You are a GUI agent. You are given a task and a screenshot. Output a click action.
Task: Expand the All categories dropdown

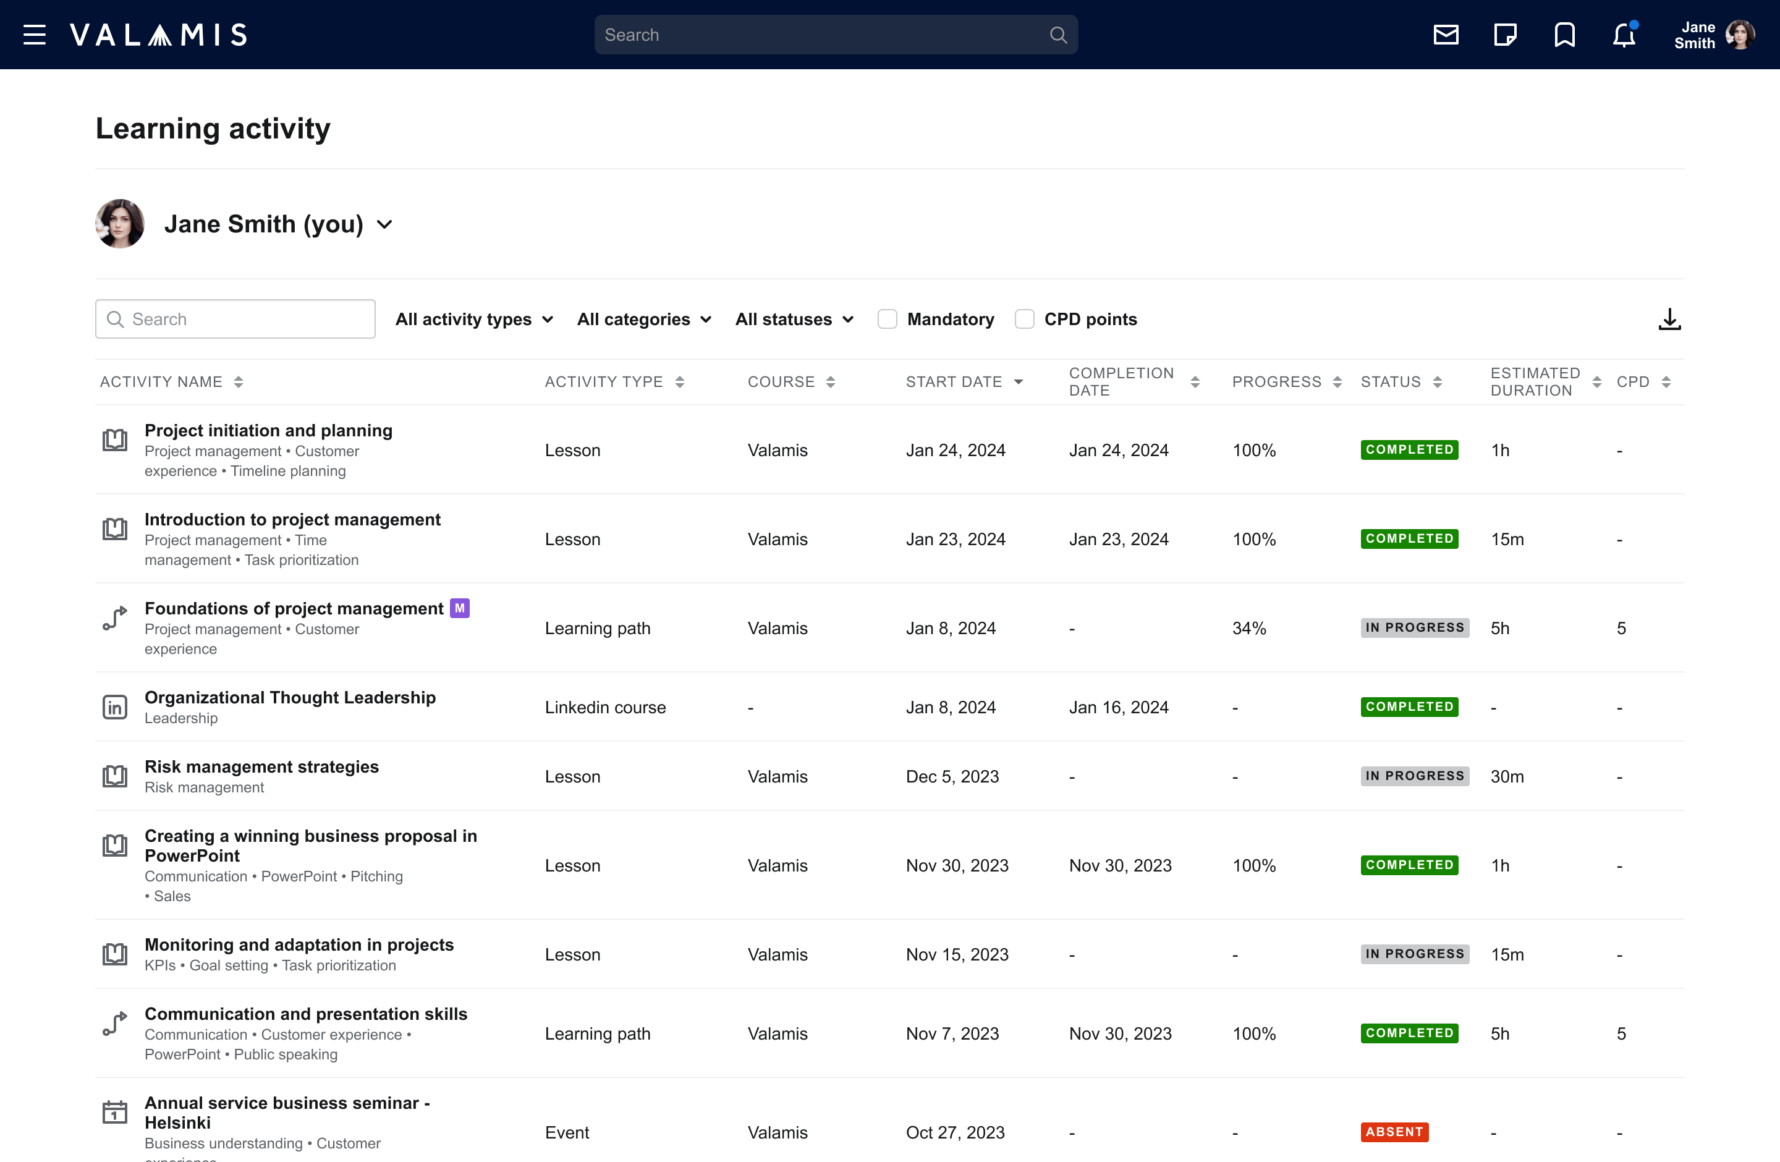click(644, 320)
